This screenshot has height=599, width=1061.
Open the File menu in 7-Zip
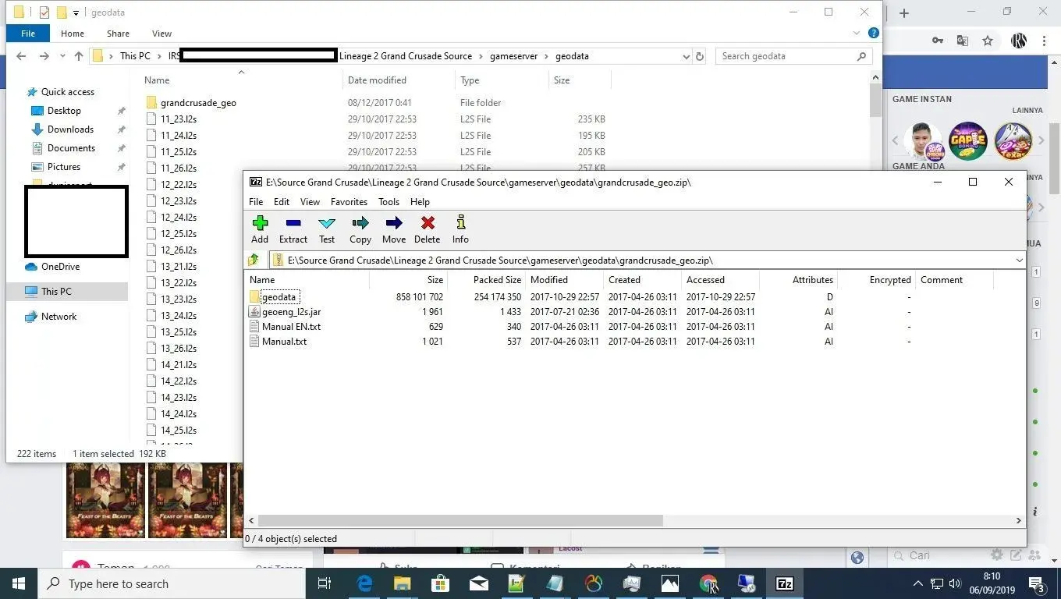click(256, 201)
